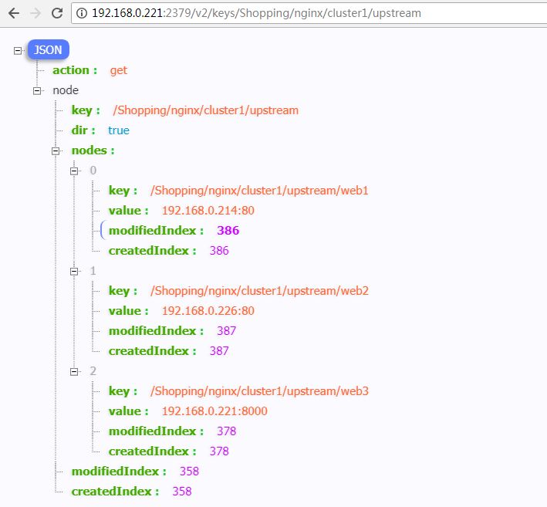
Task: Click the array index label 1
Action: tap(93, 271)
